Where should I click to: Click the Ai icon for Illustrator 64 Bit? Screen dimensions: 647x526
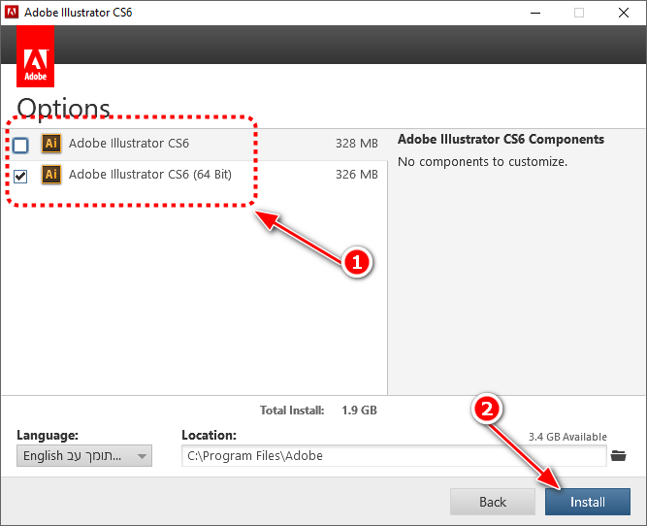pyautogui.click(x=51, y=176)
